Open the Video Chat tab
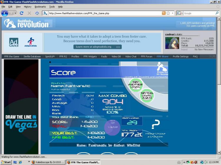The width and height of the screenshot is (221, 165). 131,56
